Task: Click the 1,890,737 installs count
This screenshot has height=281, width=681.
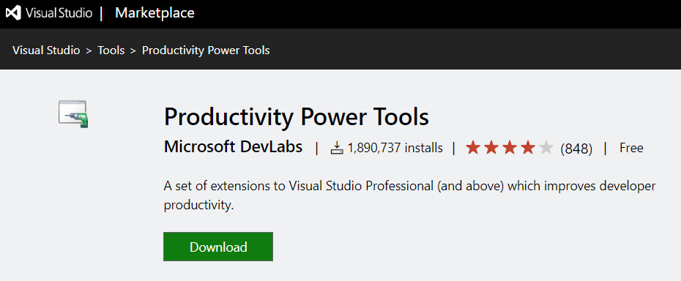Action: [395, 148]
